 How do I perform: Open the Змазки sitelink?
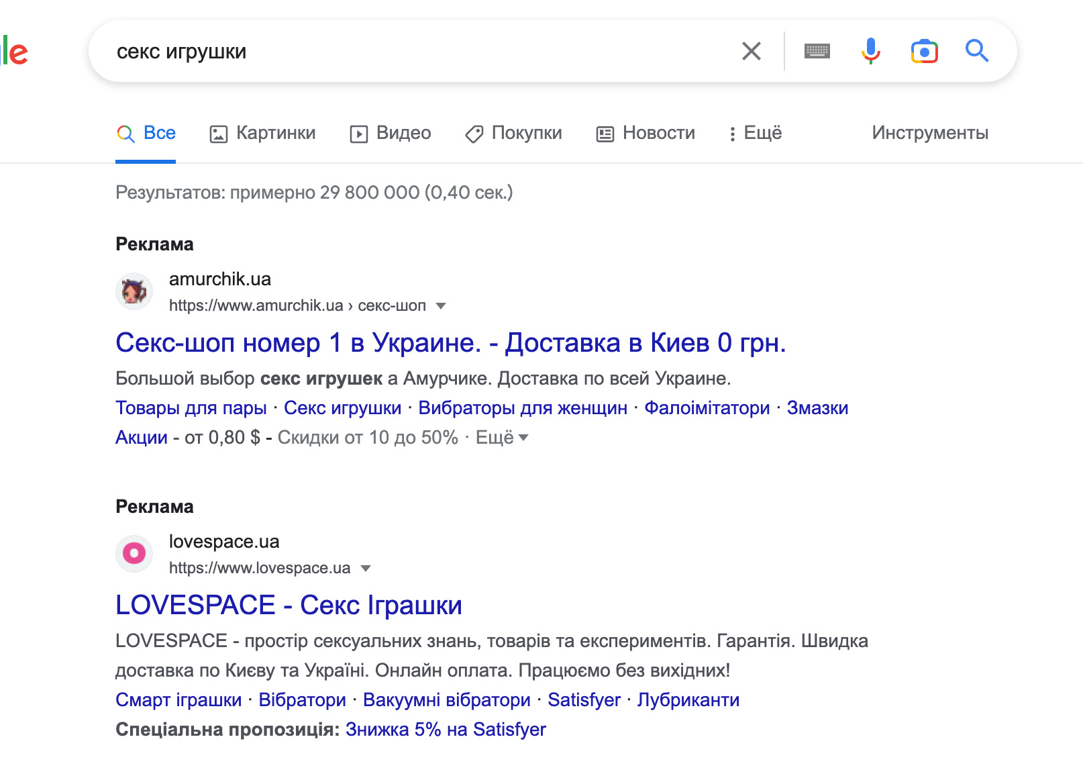[x=817, y=408]
